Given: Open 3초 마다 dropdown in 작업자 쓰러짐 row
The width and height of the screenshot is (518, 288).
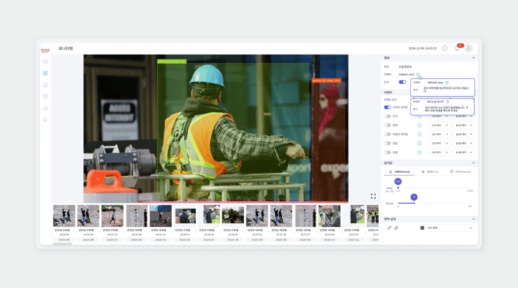Looking at the screenshot, I should pos(440,134).
